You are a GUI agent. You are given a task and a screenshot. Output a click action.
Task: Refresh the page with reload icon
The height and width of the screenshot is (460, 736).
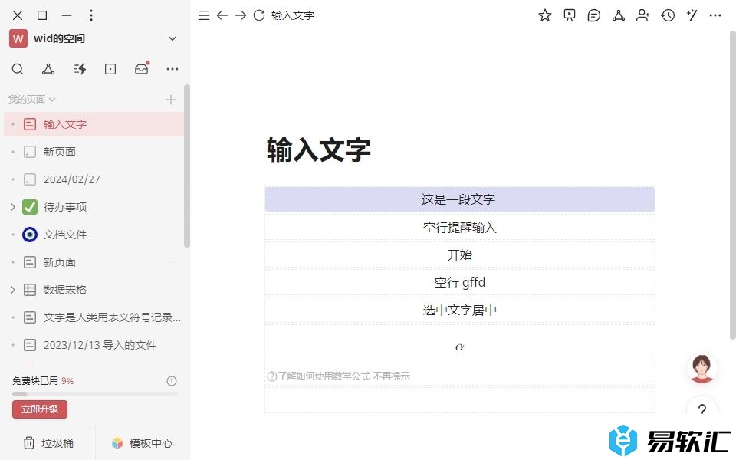(259, 15)
